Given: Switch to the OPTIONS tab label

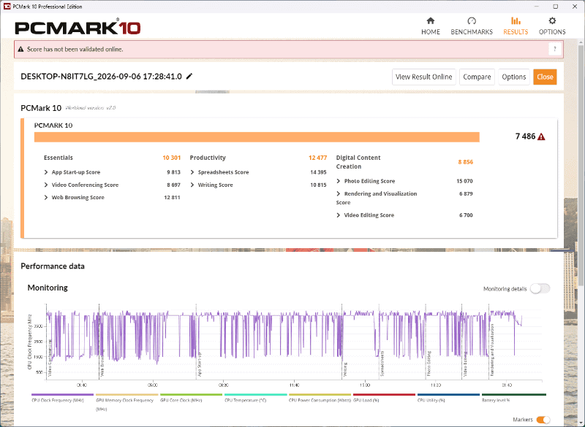Looking at the screenshot, I should tap(552, 32).
